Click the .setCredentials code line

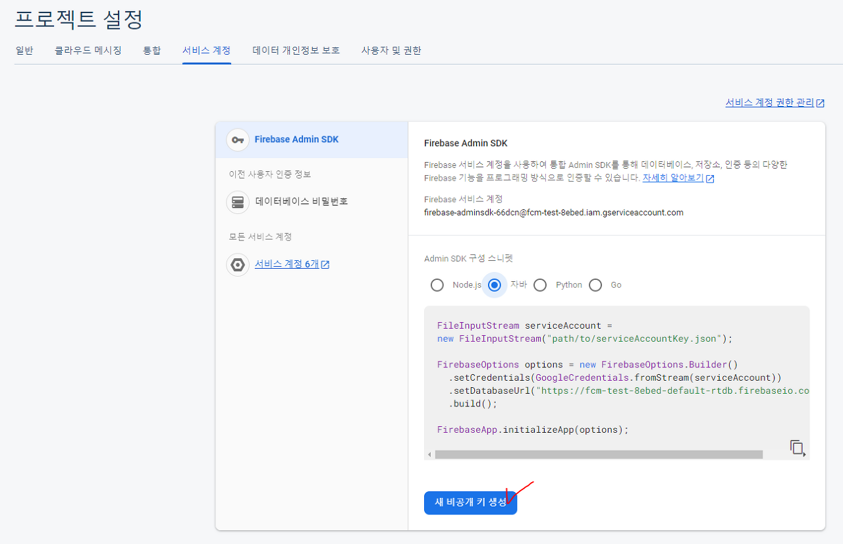click(x=615, y=377)
